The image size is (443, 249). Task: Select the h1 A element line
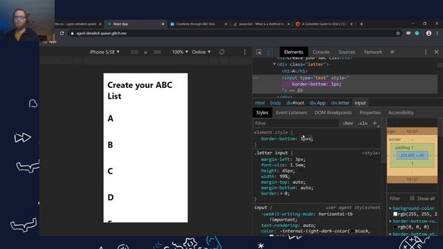295,71
